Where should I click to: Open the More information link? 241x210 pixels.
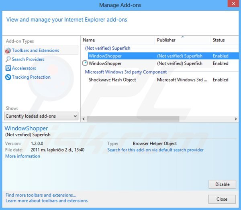[x=23, y=156]
